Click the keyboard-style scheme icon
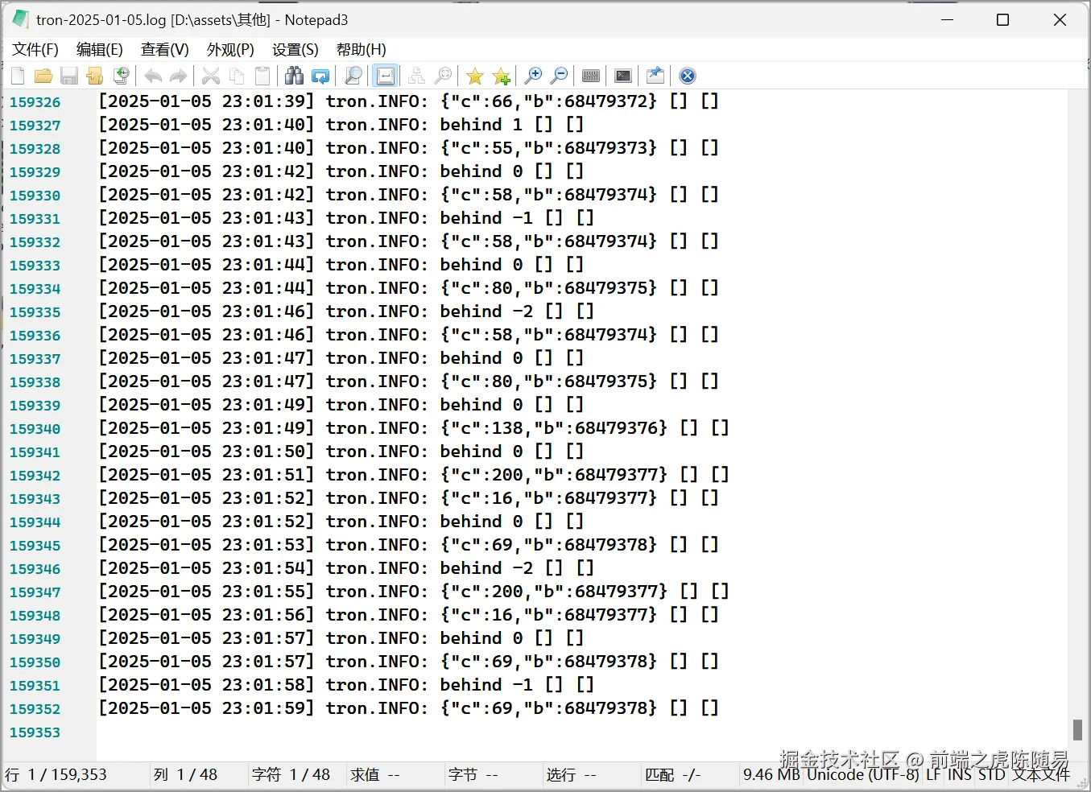 tap(591, 76)
